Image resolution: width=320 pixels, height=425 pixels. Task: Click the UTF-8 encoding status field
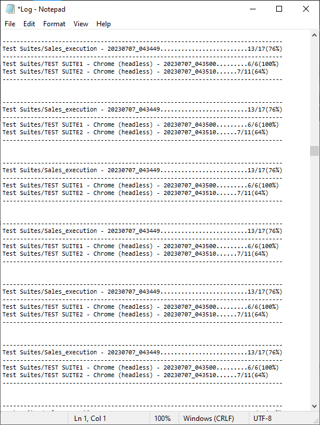pos(263,419)
